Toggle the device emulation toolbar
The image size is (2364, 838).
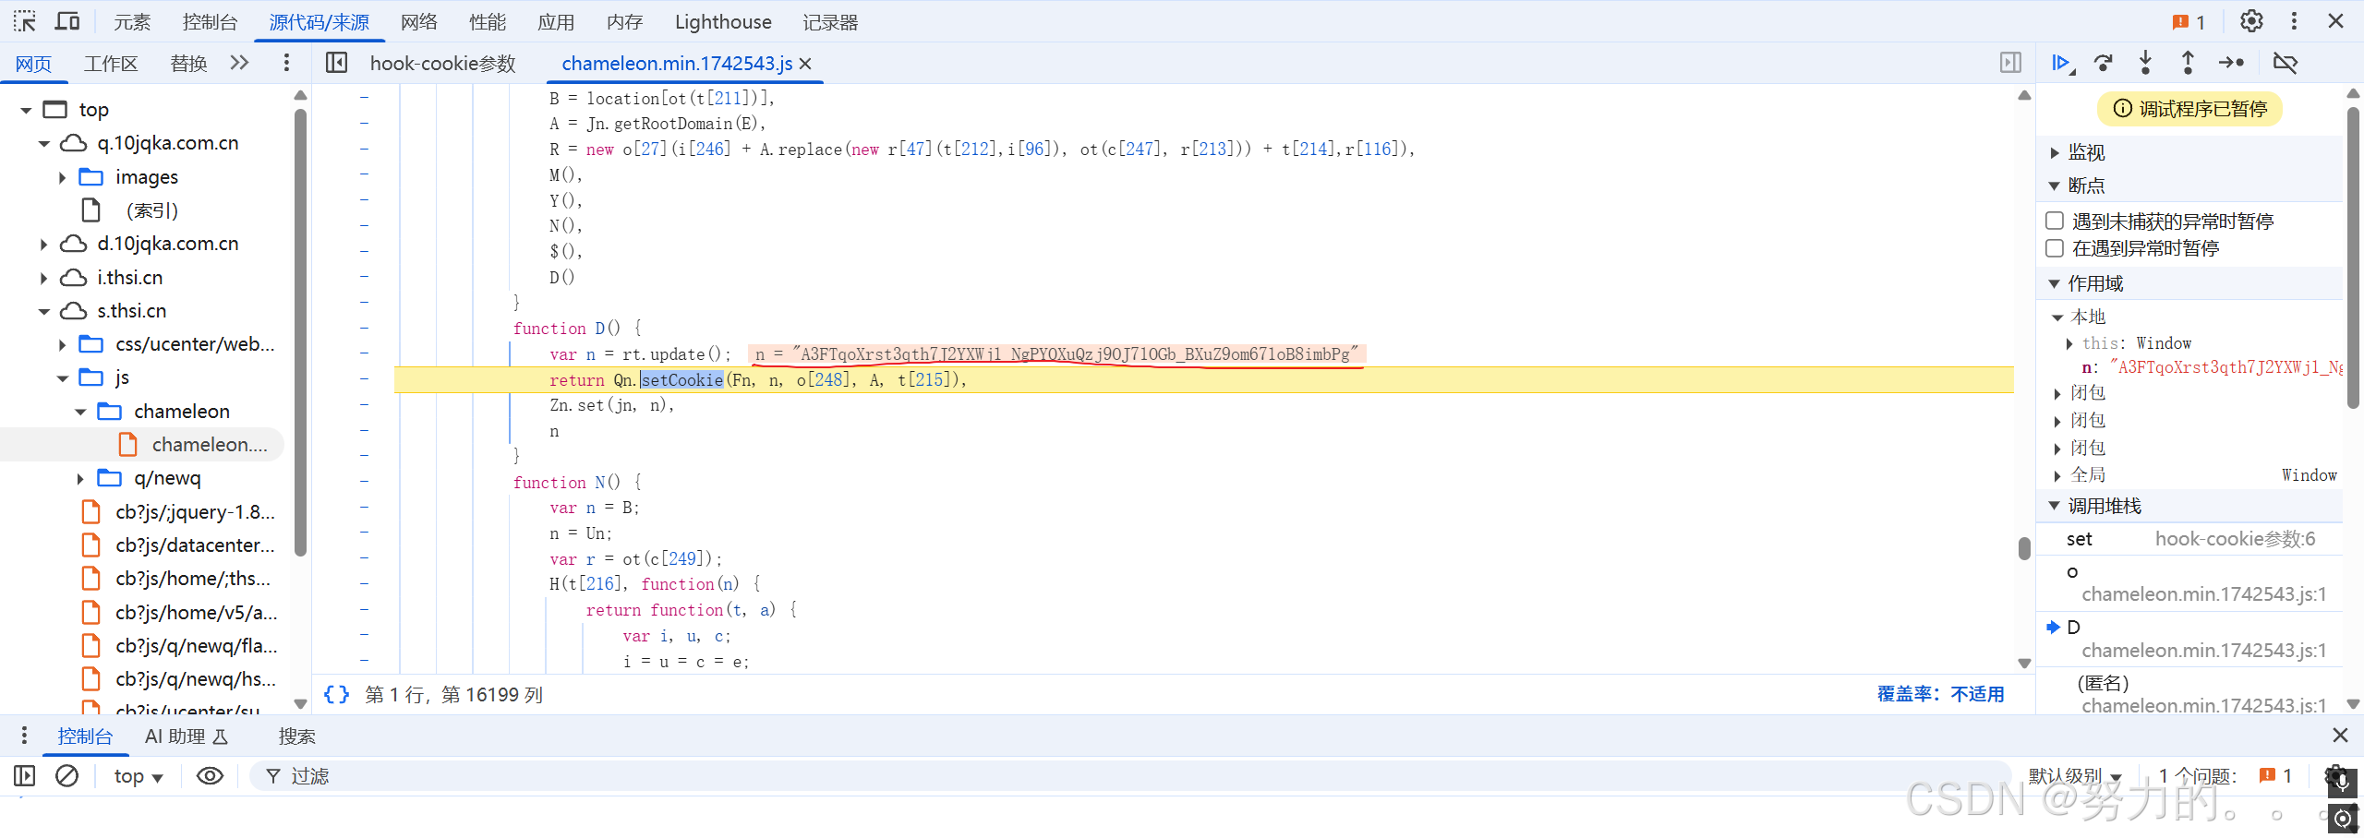tap(66, 20)
